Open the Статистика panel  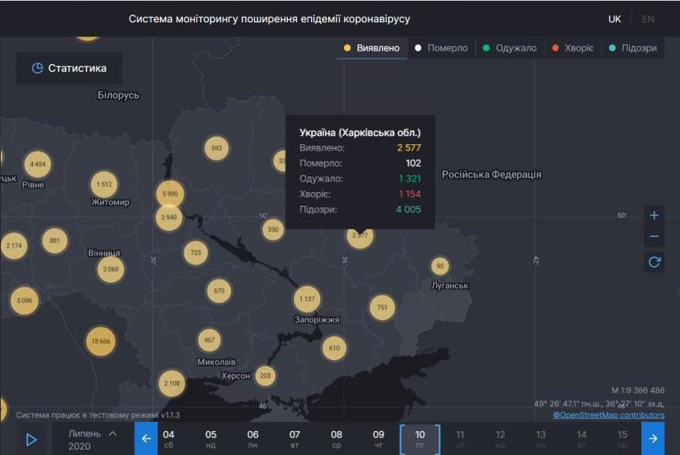tap(70, 68)
